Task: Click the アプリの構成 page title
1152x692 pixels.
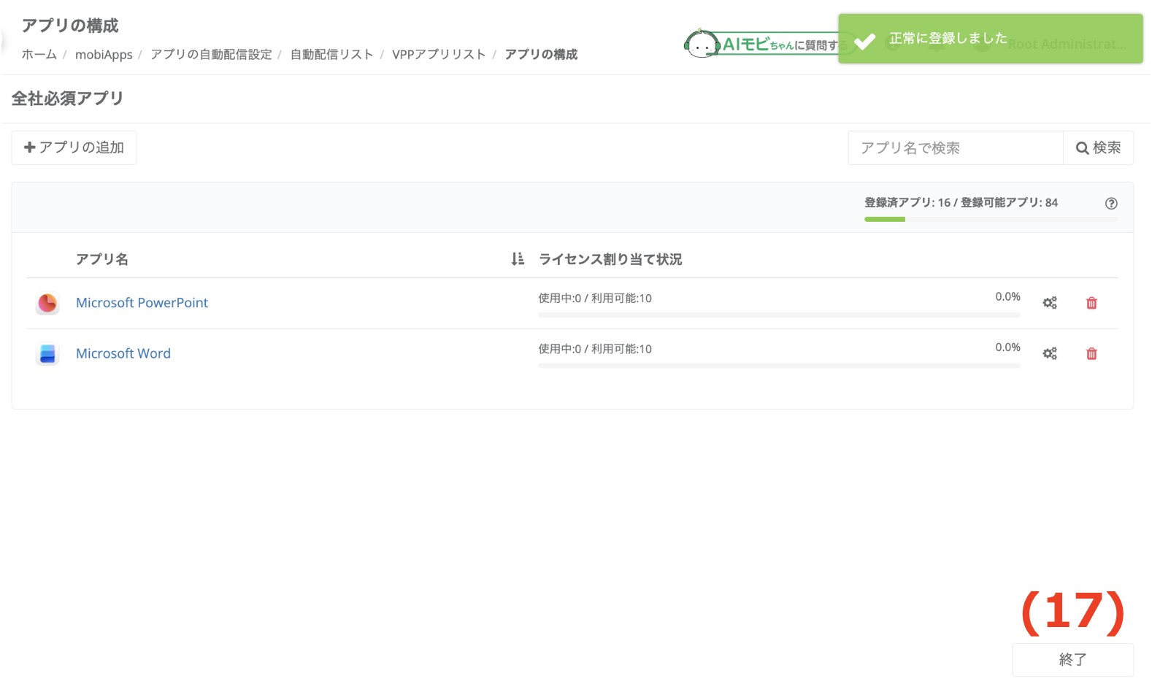Action: tap(70, 26)
